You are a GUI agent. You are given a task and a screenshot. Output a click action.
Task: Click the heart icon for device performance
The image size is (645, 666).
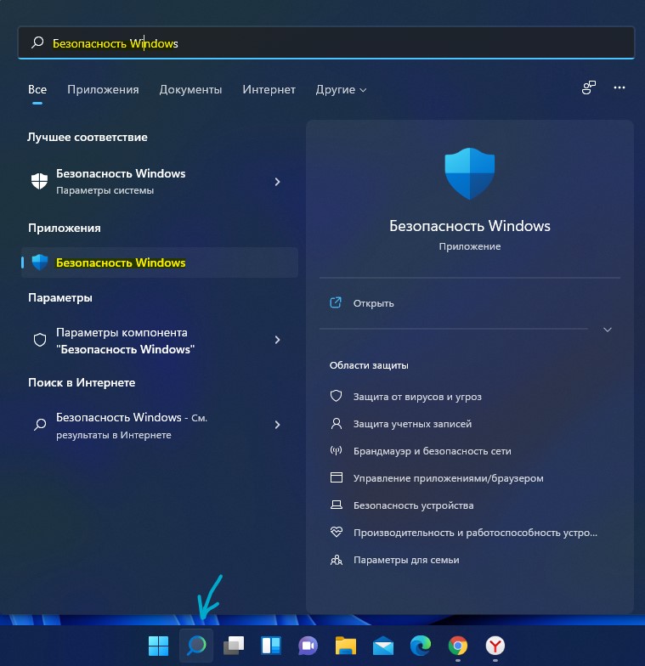click(x=337, y=532)
